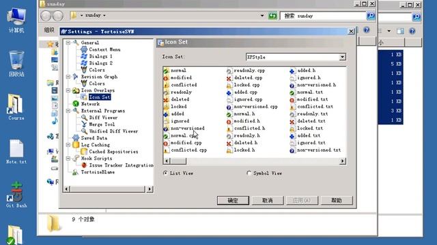437x245 pixels.
Task: Open Saved Data settings
Action: (94, 137)
